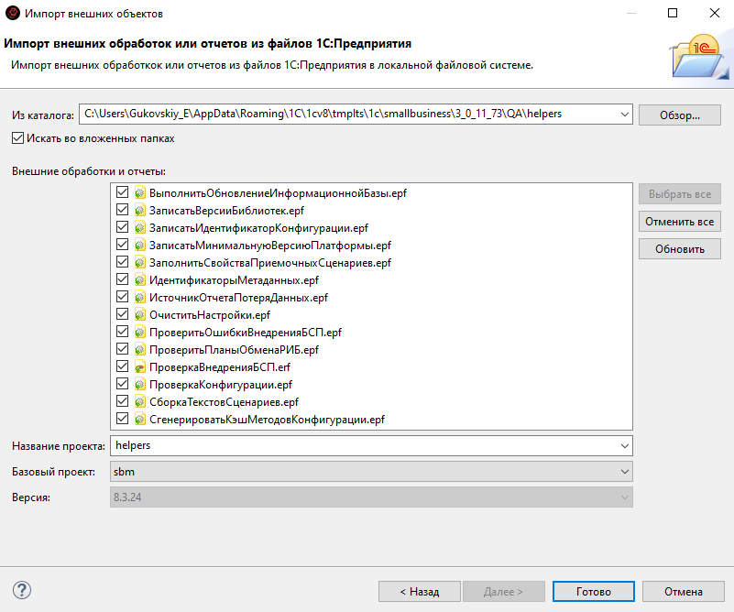Click the ПроверитьПланыОбменаРИБ.epf file icon
Screen dimensions: 734x612
pyautogui.click(x=140, y=350)
